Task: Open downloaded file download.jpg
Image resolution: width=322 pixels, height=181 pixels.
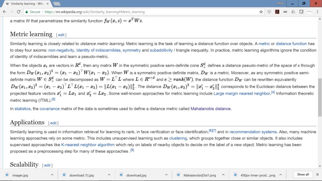Action: [137, 175]
